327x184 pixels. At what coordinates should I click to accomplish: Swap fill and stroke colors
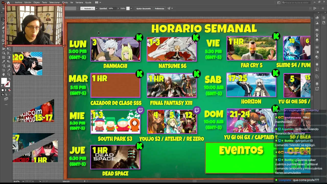coord(9,79)
